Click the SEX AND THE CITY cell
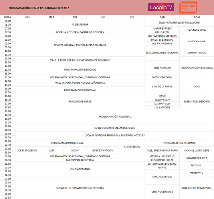This screenshot has width=214, height=199. (197, 158)
